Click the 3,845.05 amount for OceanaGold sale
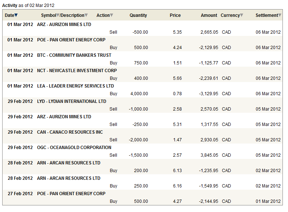 tap(209, 155)
